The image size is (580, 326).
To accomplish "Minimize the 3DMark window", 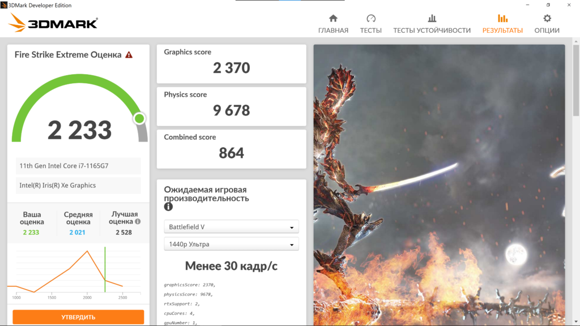I will click(x=528, y=5).
